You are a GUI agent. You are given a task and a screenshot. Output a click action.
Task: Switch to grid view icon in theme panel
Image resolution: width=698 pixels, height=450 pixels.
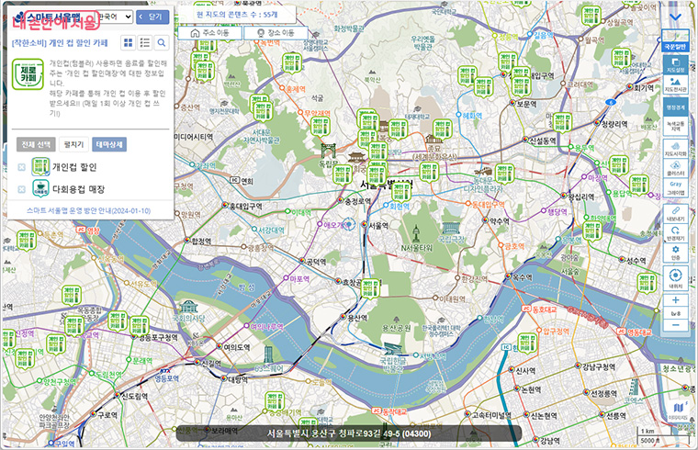(x=129, y=43)
